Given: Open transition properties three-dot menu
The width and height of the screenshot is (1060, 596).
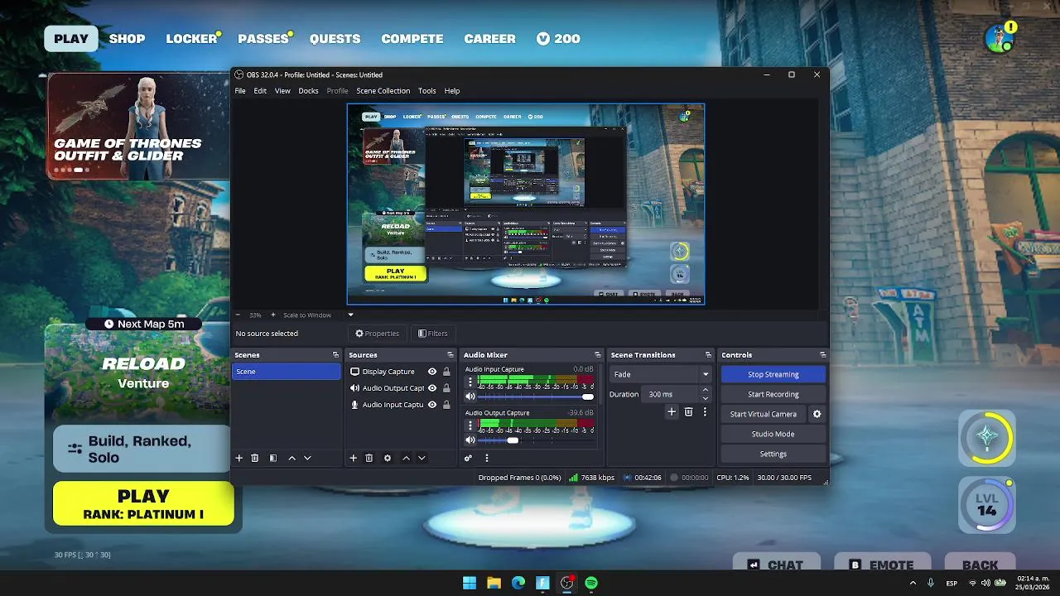Looking at the screenshot, I should click(x=706, y=411).
